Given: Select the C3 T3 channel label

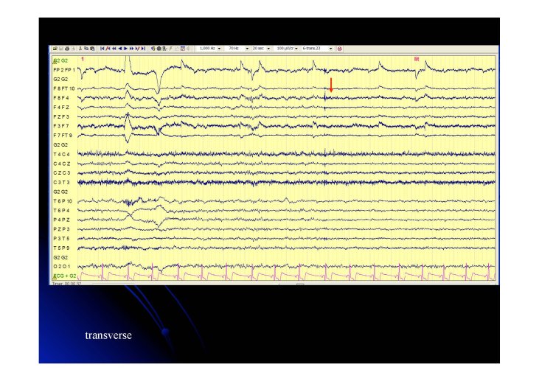Looking at the screenshot, I should click(61, 183).
